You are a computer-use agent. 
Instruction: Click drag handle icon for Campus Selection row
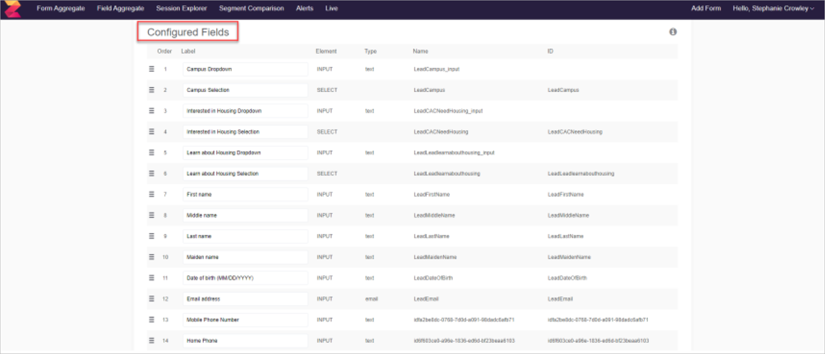pos(151,90)
